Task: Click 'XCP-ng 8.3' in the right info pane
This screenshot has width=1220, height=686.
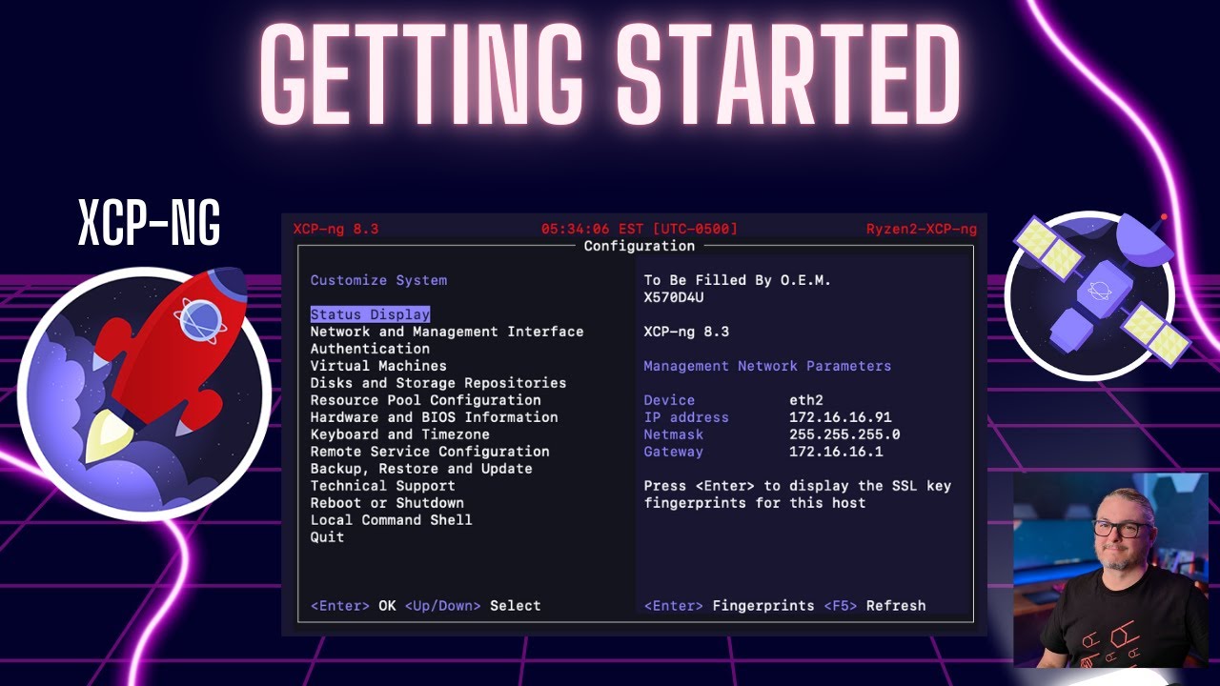Action: click(686, 332)
